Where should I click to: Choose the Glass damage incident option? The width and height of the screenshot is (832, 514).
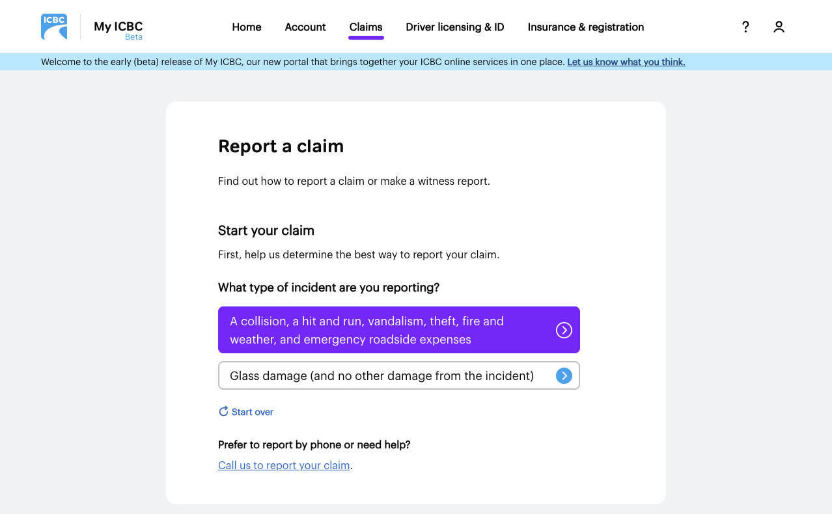click(x=381, y=375)
